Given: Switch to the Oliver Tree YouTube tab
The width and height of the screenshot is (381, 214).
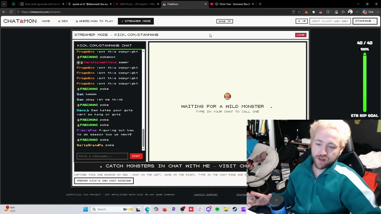Looking at the screenshot, I should 232,4.
